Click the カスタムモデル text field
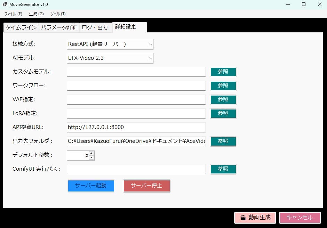This screenshot has width=327, height=228. [x=136, y=72]
